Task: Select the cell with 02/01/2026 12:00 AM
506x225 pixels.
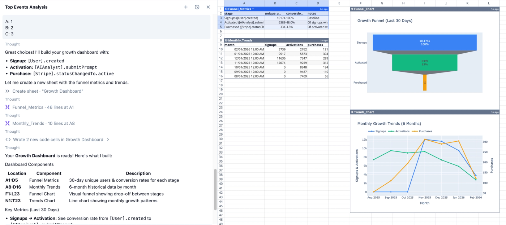Action: [x=244, y=49]
